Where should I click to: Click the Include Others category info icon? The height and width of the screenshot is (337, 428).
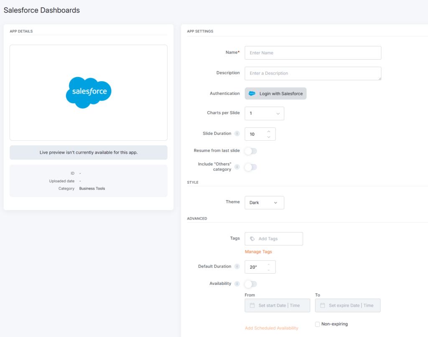tap(237, 167)
